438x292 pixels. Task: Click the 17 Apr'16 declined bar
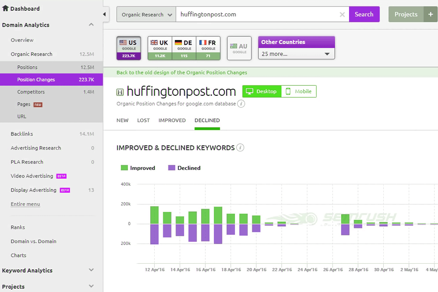tap(218, 234)
